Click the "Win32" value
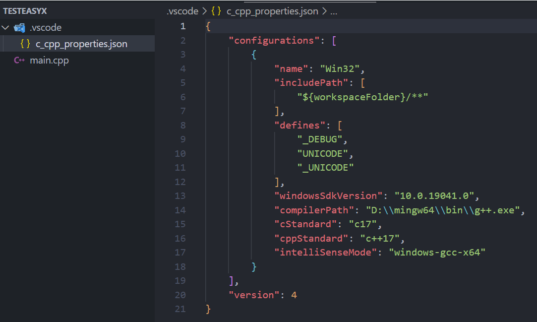The width and height of the screenshot is (537, 322). 340,69
